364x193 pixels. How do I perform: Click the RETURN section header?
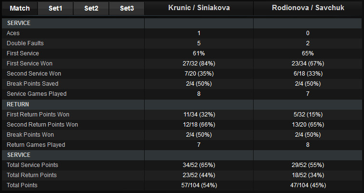tap(18, 104)
